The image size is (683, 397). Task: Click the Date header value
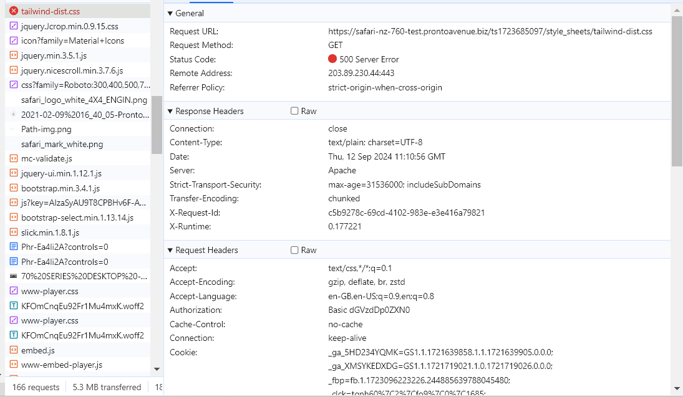[387, 156]
